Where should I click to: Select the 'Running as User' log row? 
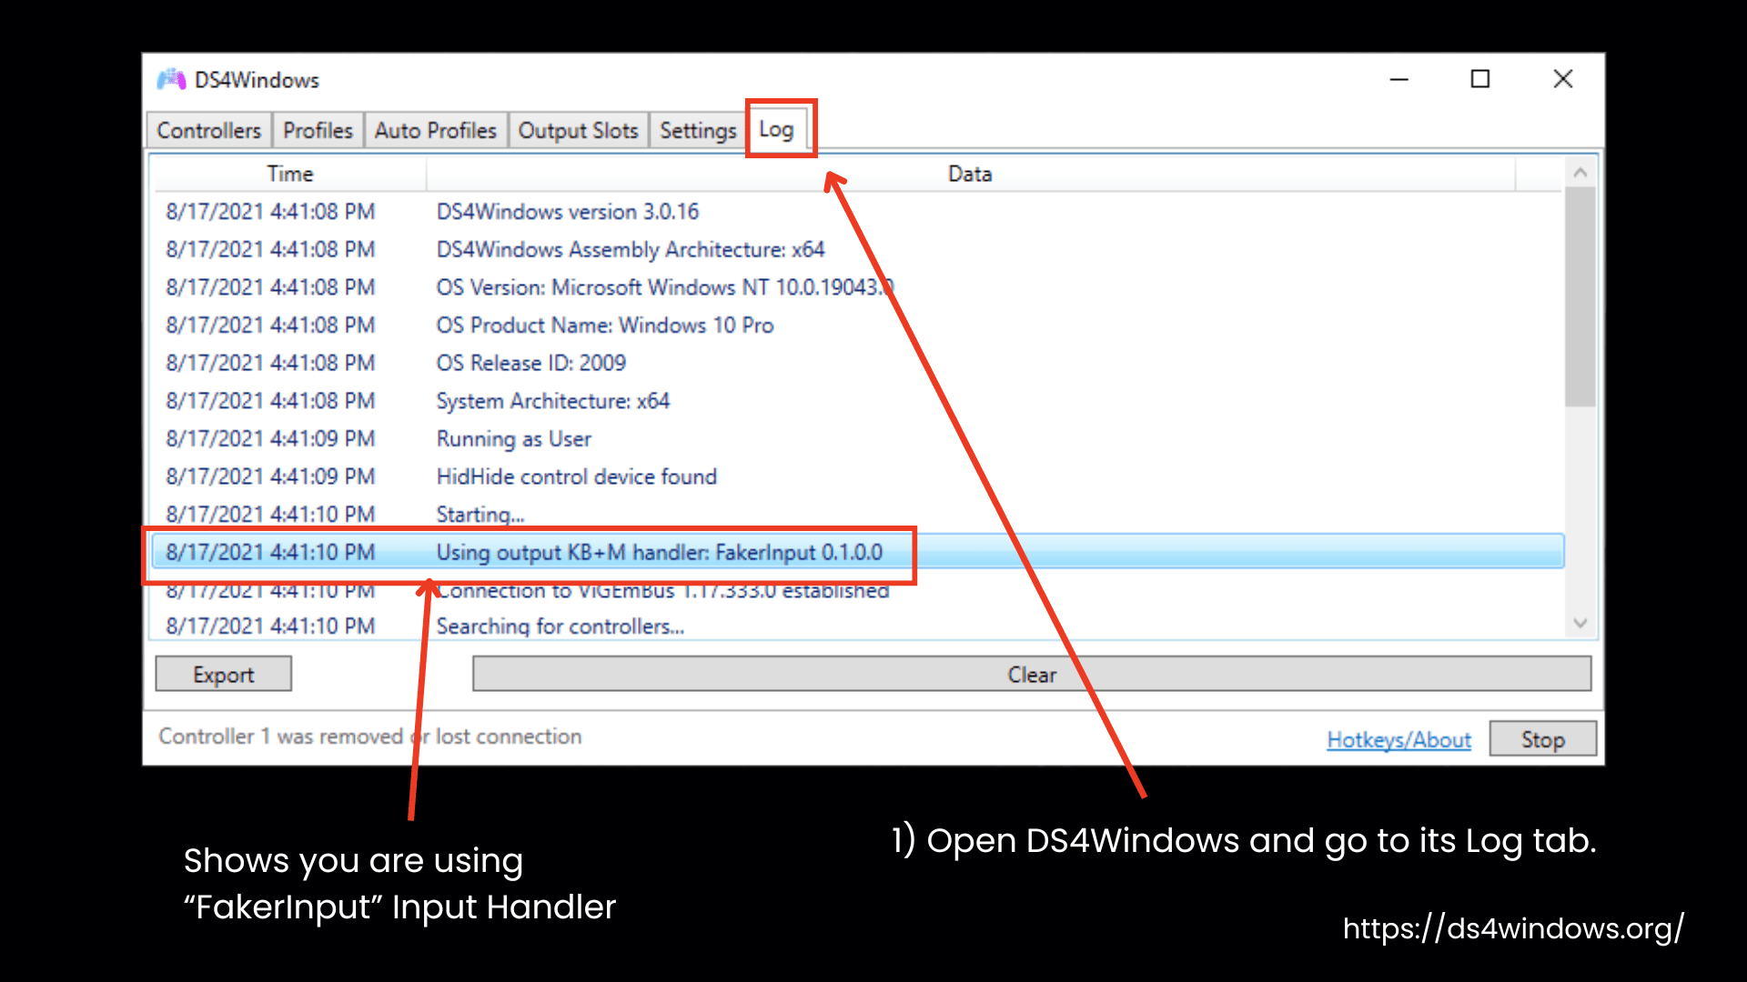pos(859,439)
